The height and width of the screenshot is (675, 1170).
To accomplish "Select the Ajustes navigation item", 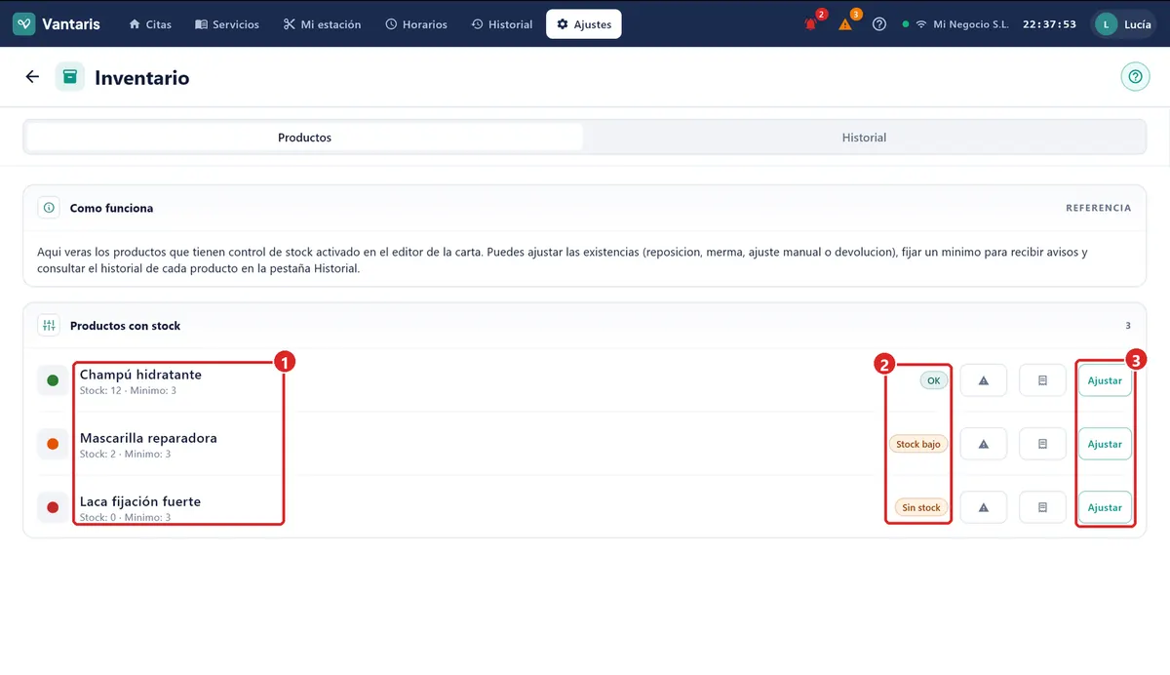I will [x=584, y=23].
